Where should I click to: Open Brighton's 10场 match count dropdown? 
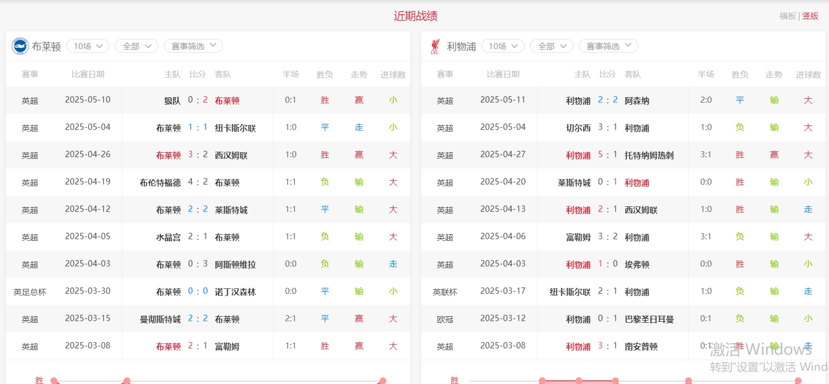(88, 46)
